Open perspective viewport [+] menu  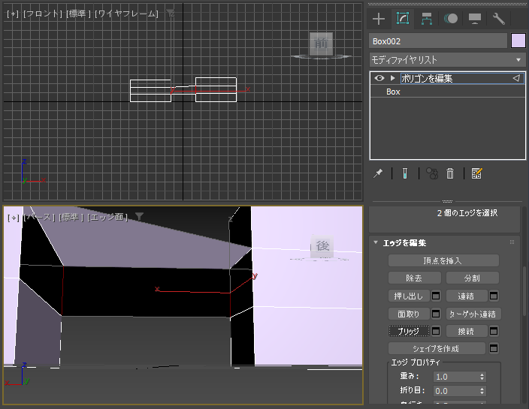click(x=14, y=218)
